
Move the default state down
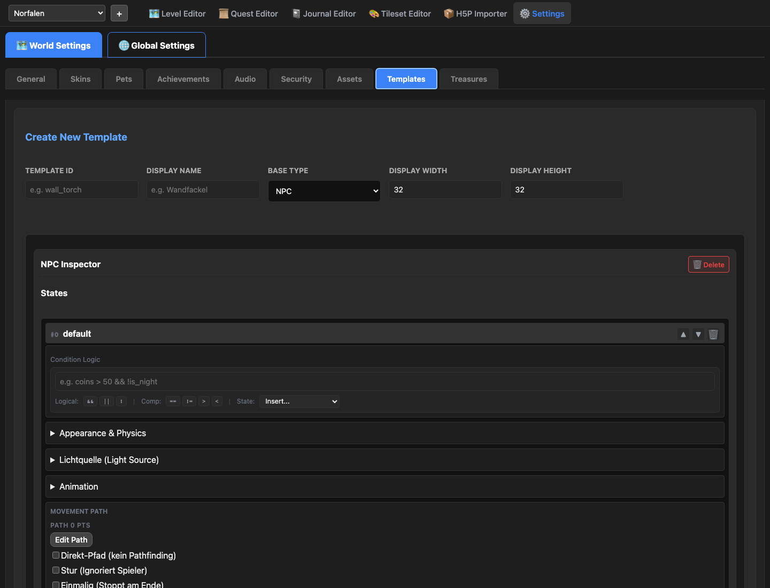[698, 334]
